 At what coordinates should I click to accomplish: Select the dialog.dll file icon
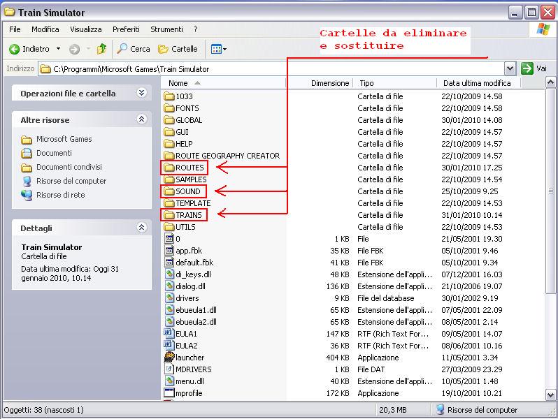[169, 286]
